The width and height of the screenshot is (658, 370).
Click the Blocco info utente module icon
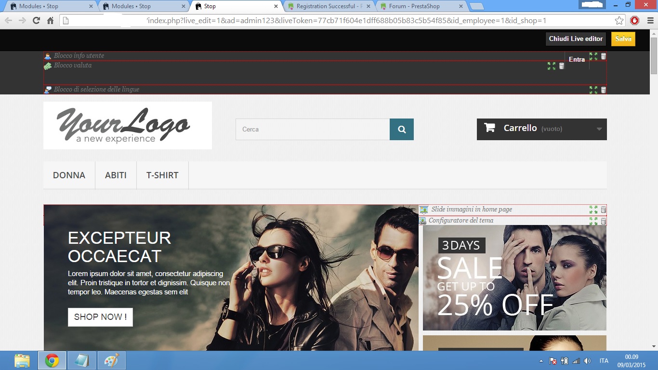click(x=48, y=56)
